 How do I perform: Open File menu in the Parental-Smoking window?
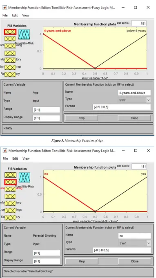tap(5, 158)
